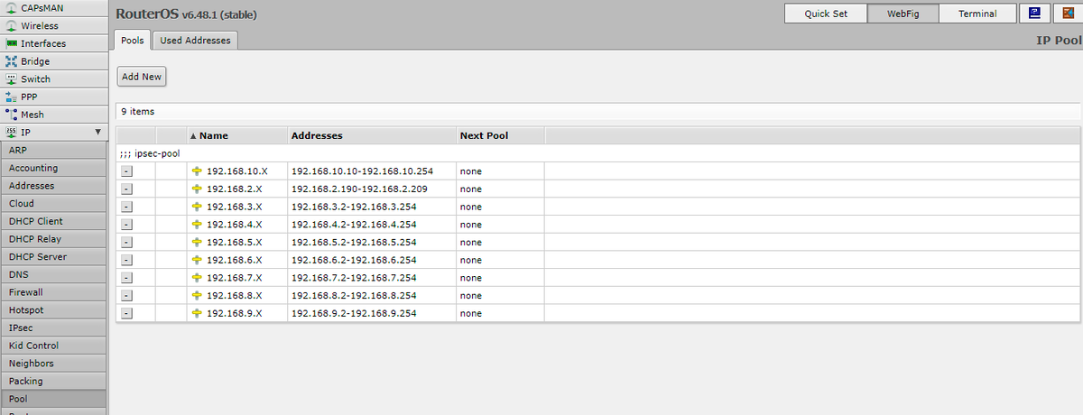Switch to the Used Addresses tab
This screenshot has height=415, width=1083.
[196, 40]
